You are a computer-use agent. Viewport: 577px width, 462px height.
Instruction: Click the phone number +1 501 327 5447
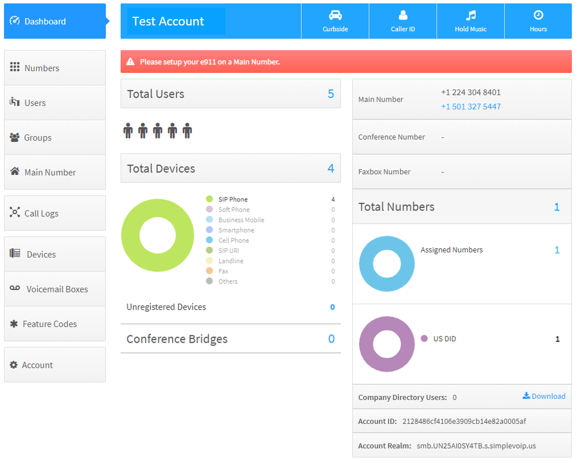[471, 106]
